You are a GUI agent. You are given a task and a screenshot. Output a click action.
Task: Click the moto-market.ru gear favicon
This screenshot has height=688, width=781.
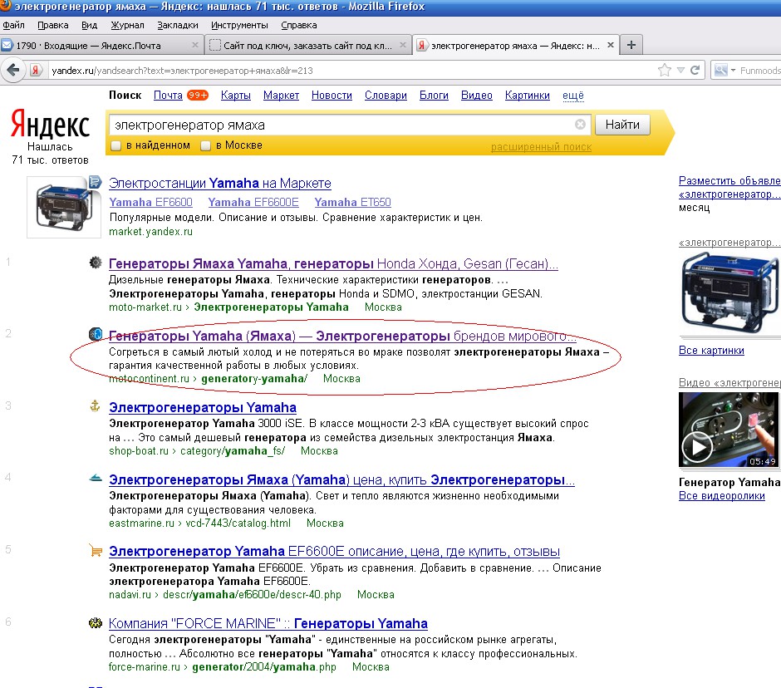(x=96, y=262)
